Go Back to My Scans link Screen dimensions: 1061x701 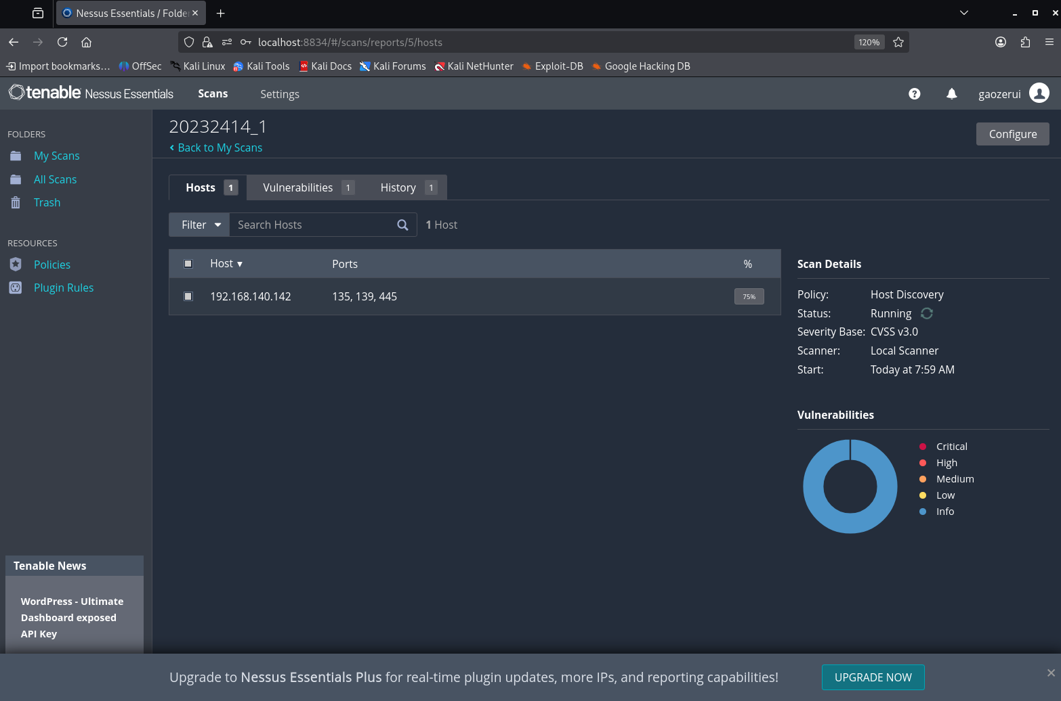point(215,148)
